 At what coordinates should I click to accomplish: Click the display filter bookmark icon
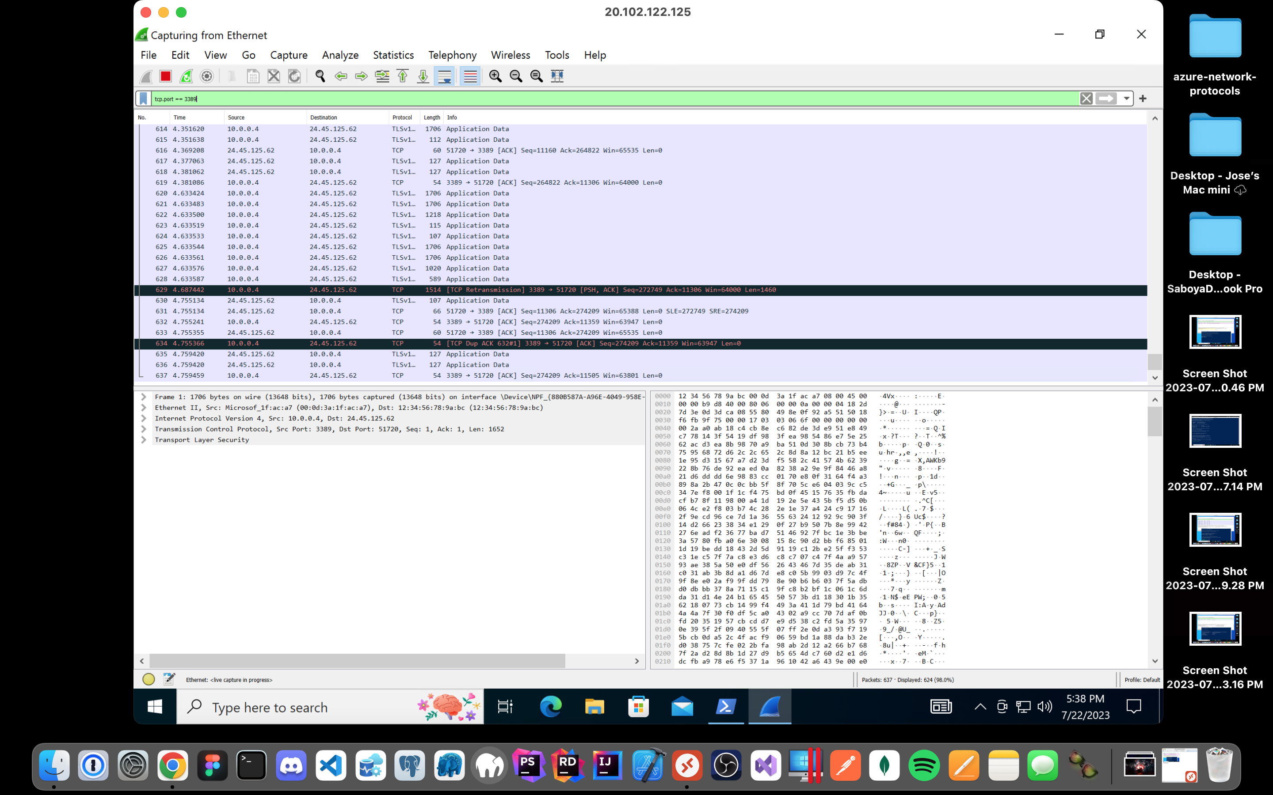coord(143,98)
